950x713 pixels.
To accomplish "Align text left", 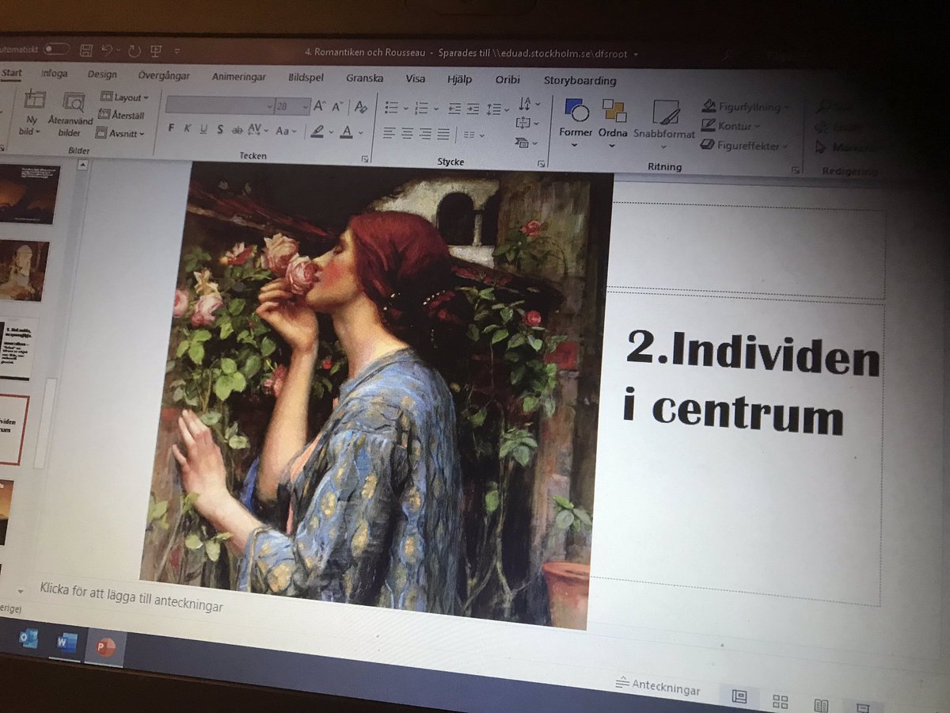I will [389, 133].
